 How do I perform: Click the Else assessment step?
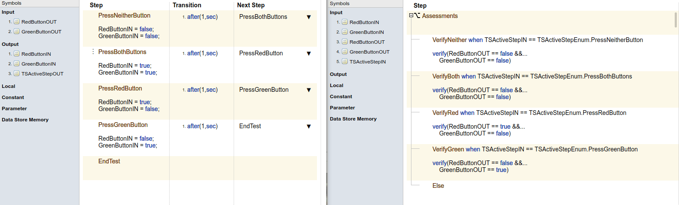[438, 186]
